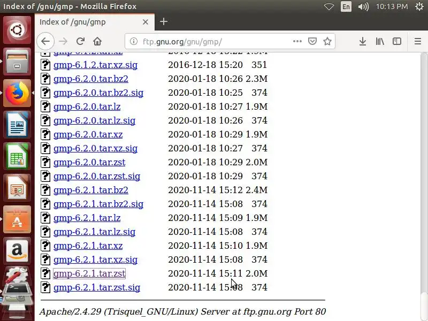Show site information for ftp.gnu.org
The image size is (428, 321).
coord(133,41)
